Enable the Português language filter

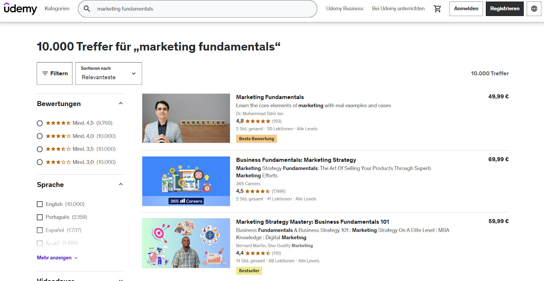pyautogui.click(x=40, y=217)
